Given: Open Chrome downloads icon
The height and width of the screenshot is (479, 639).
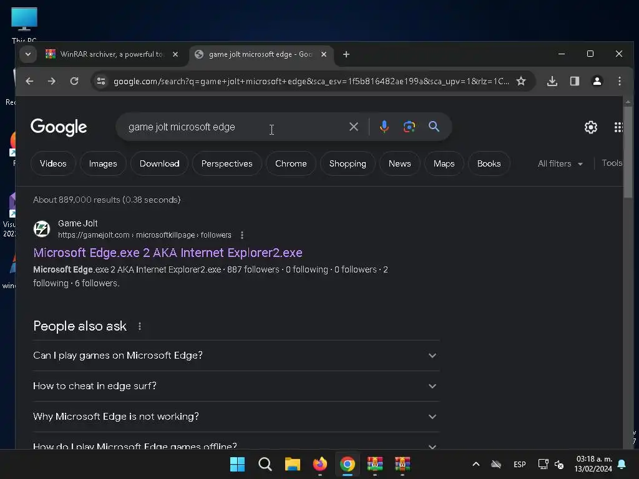Looking at the screenshot, I should point(552,81).
